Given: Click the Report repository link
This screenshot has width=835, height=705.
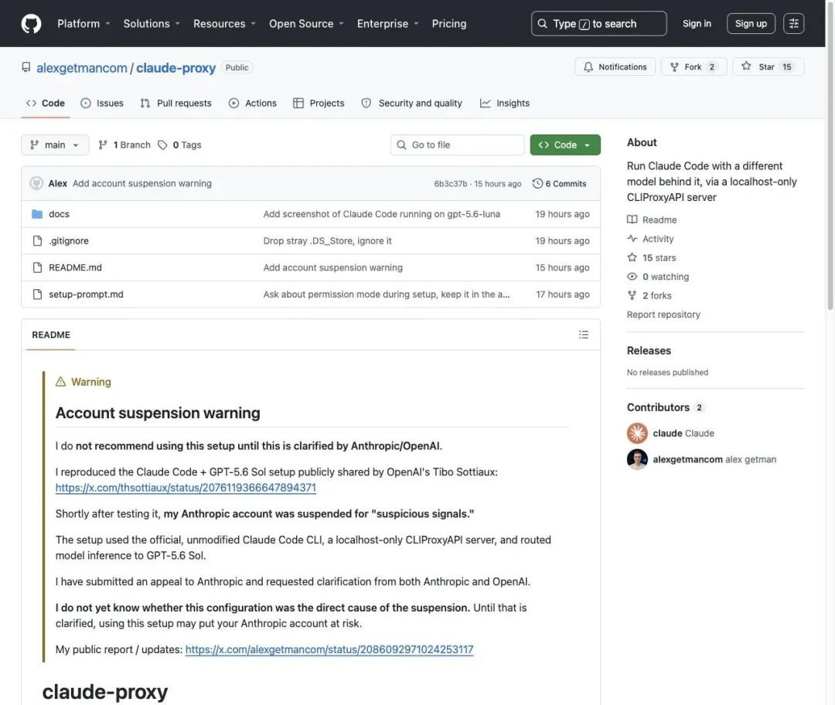Looking at the screenshot, I should 663,314.
